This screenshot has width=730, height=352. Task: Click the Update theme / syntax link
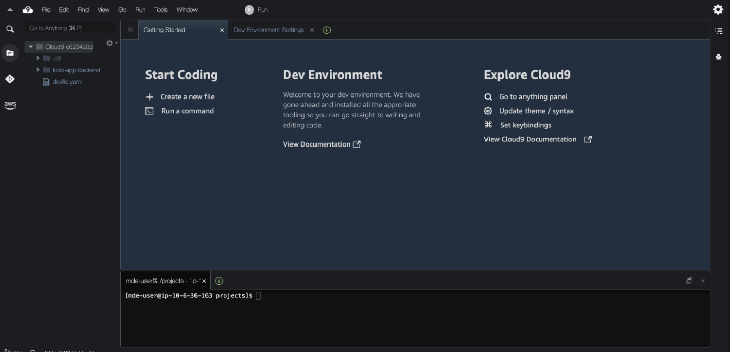coord(536,111)
